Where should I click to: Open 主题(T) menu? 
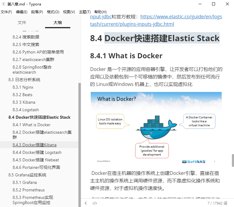[85, 12]
